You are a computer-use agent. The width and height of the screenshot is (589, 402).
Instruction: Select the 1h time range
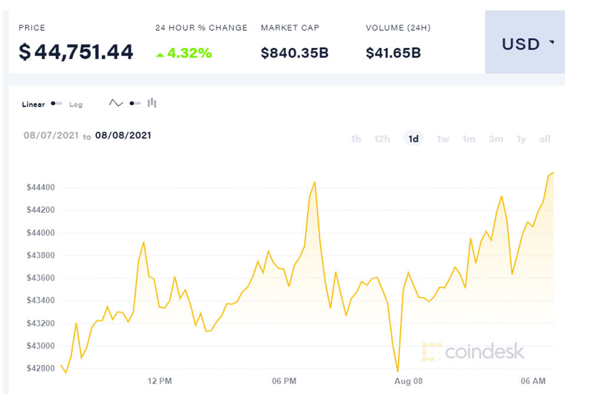pyautogui.click(x=356, y=139)
